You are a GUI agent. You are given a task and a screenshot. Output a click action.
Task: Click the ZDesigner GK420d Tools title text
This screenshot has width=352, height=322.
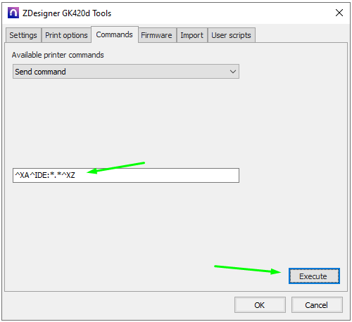pyautogui.click(x=67, y=13)
